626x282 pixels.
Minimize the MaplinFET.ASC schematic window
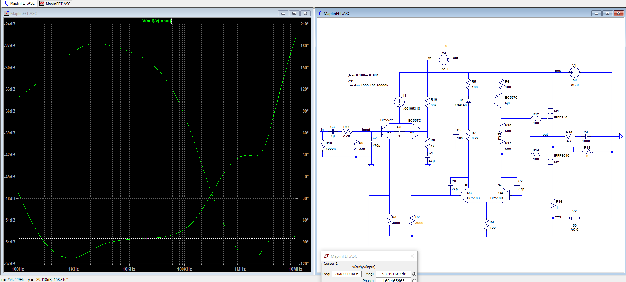(596, 13)
